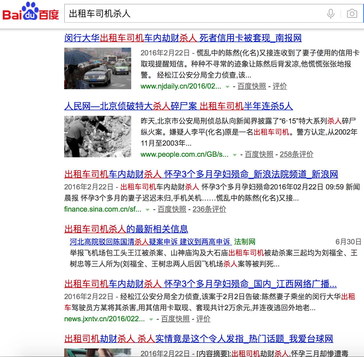Open 百度快照 for the njdaily result

click(x=252, y=86)
